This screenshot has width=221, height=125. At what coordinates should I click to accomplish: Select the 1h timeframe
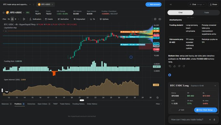tap(9, 19)
